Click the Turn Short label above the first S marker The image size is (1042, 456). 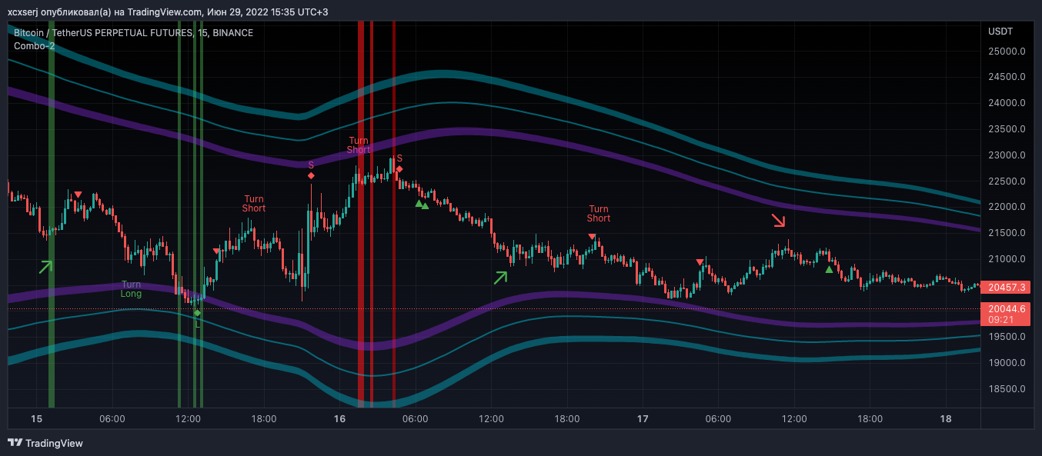click(x=359, y=145)
